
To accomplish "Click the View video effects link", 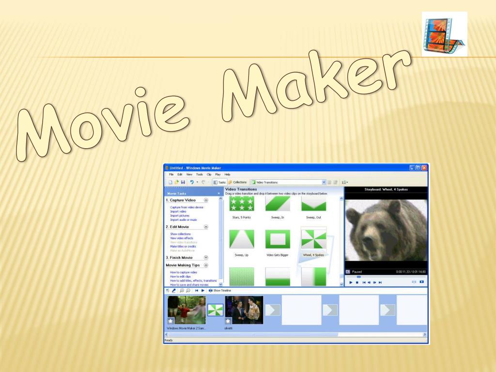I will tap(182, 238).
